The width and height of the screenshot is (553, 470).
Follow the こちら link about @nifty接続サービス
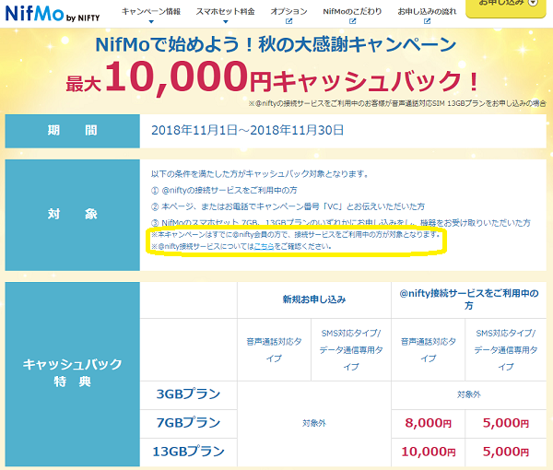(x=264, y=246)
